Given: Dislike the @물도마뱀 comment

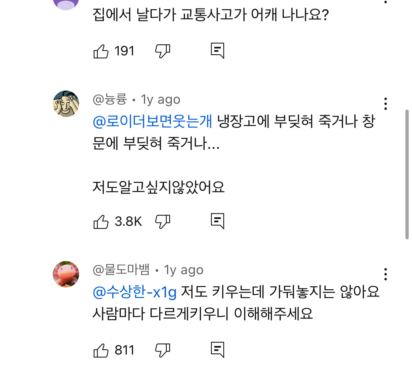Looking at the screenshot, I should 163,350.
